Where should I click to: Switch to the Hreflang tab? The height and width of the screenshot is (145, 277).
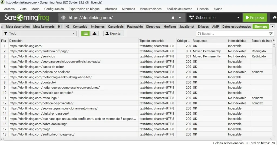(170, 27)
